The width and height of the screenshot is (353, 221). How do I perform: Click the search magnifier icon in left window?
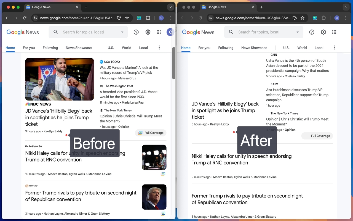56,32
